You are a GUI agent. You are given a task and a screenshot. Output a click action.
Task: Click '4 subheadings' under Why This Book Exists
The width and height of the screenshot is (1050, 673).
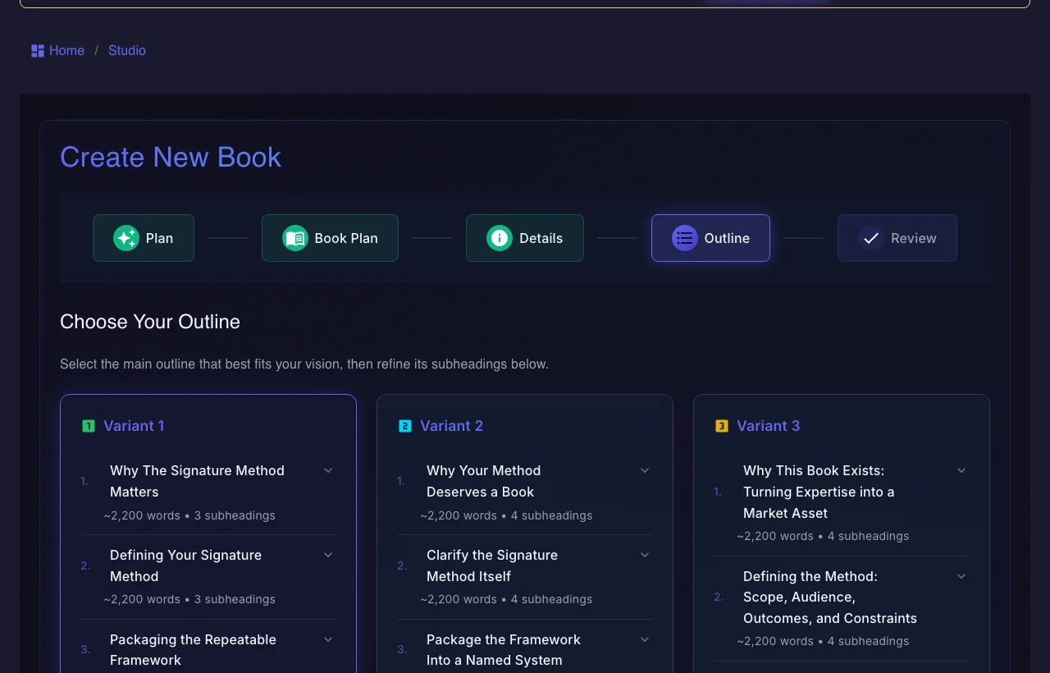click(x=868, y=536)
